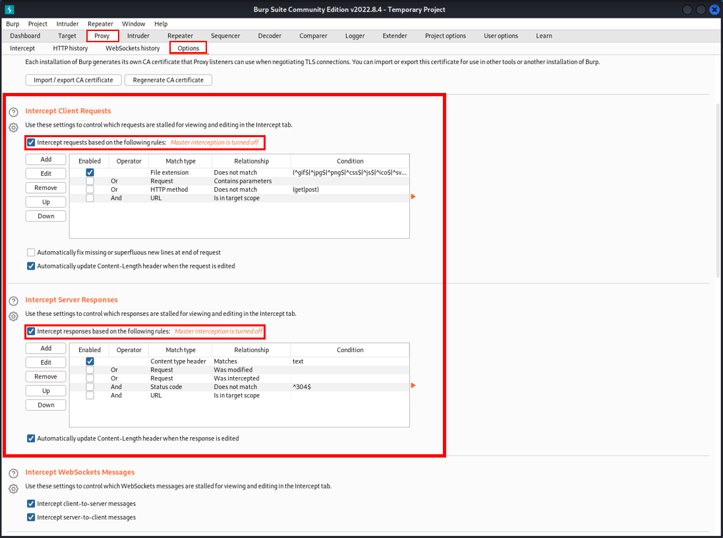Switch to the Intercept sub-tab
723x538 pixels.
22,48
